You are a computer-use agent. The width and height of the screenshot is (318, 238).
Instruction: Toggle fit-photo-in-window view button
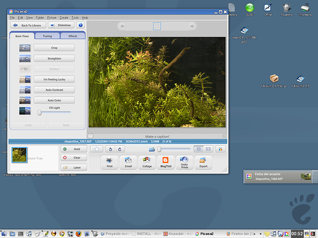[x=198, y=149]
